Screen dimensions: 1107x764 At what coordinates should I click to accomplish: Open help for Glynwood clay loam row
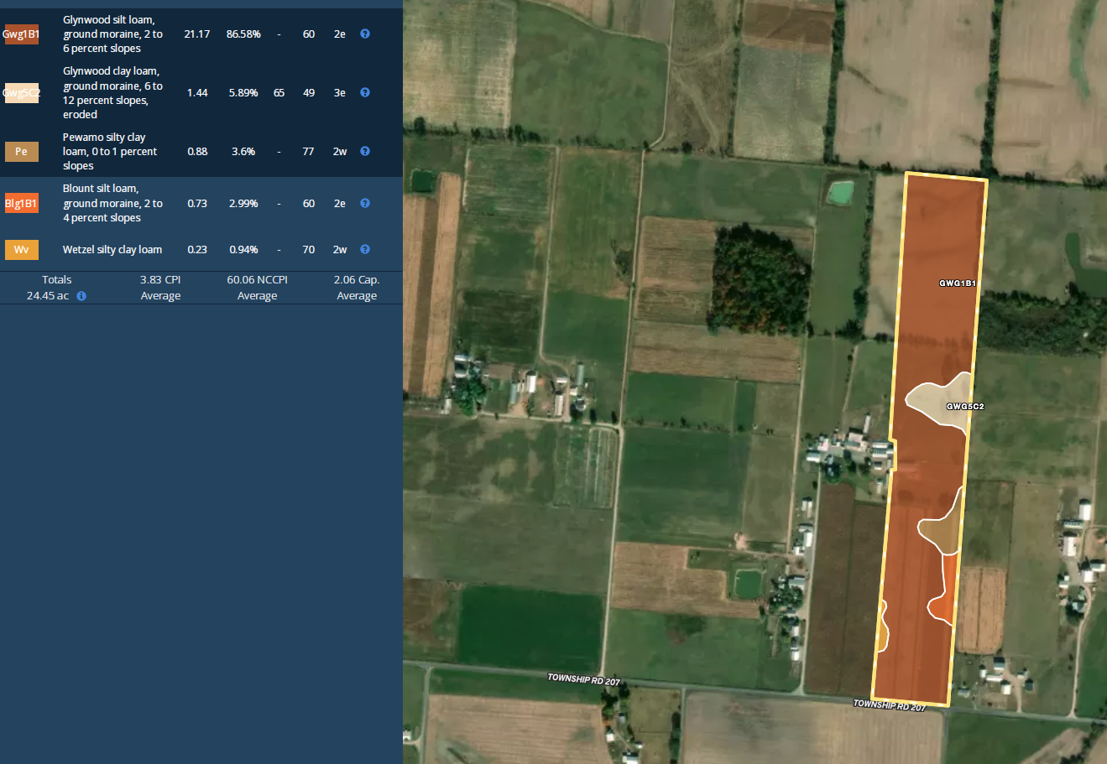(x=365, y=93)
